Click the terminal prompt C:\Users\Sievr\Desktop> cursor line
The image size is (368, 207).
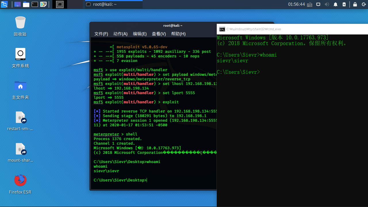120,180
